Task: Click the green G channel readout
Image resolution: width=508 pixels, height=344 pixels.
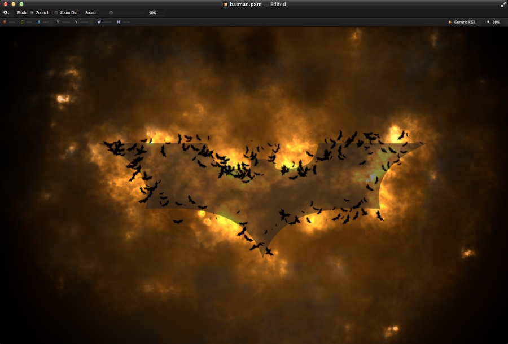Action: [26, 22]
